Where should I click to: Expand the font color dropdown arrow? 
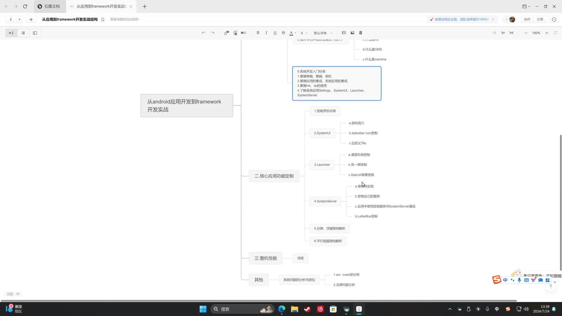tap(295, 33)
